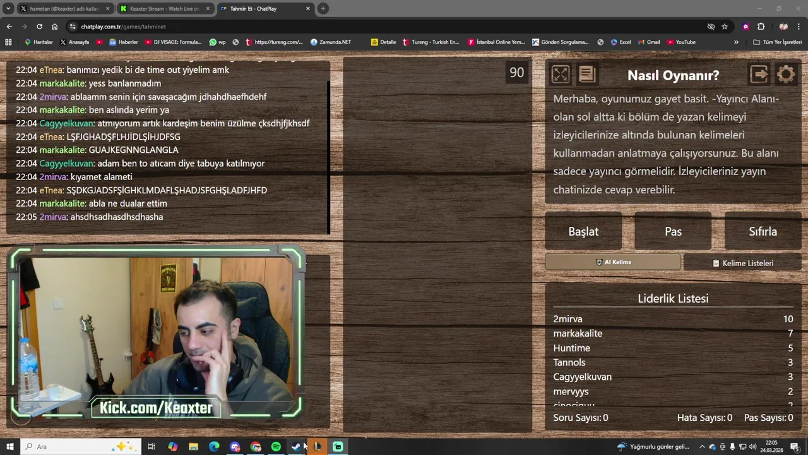
Task: Click mervyys leaderboard entry
Action: coord(673,392)
